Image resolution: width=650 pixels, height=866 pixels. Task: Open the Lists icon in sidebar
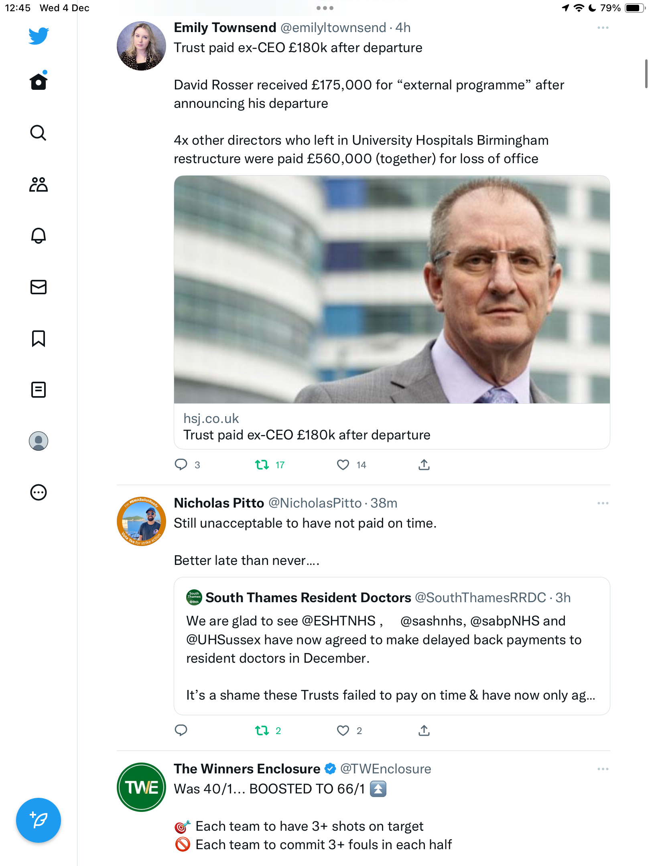pos(39,390)
